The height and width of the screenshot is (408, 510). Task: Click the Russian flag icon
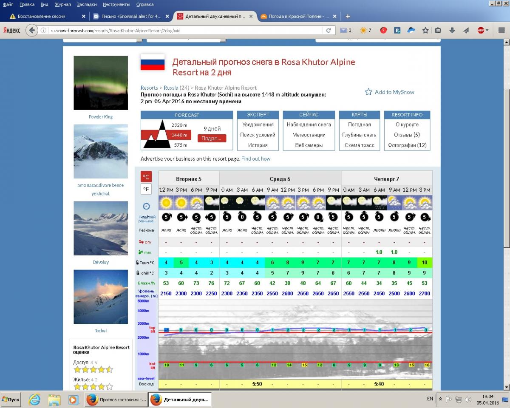153,62
